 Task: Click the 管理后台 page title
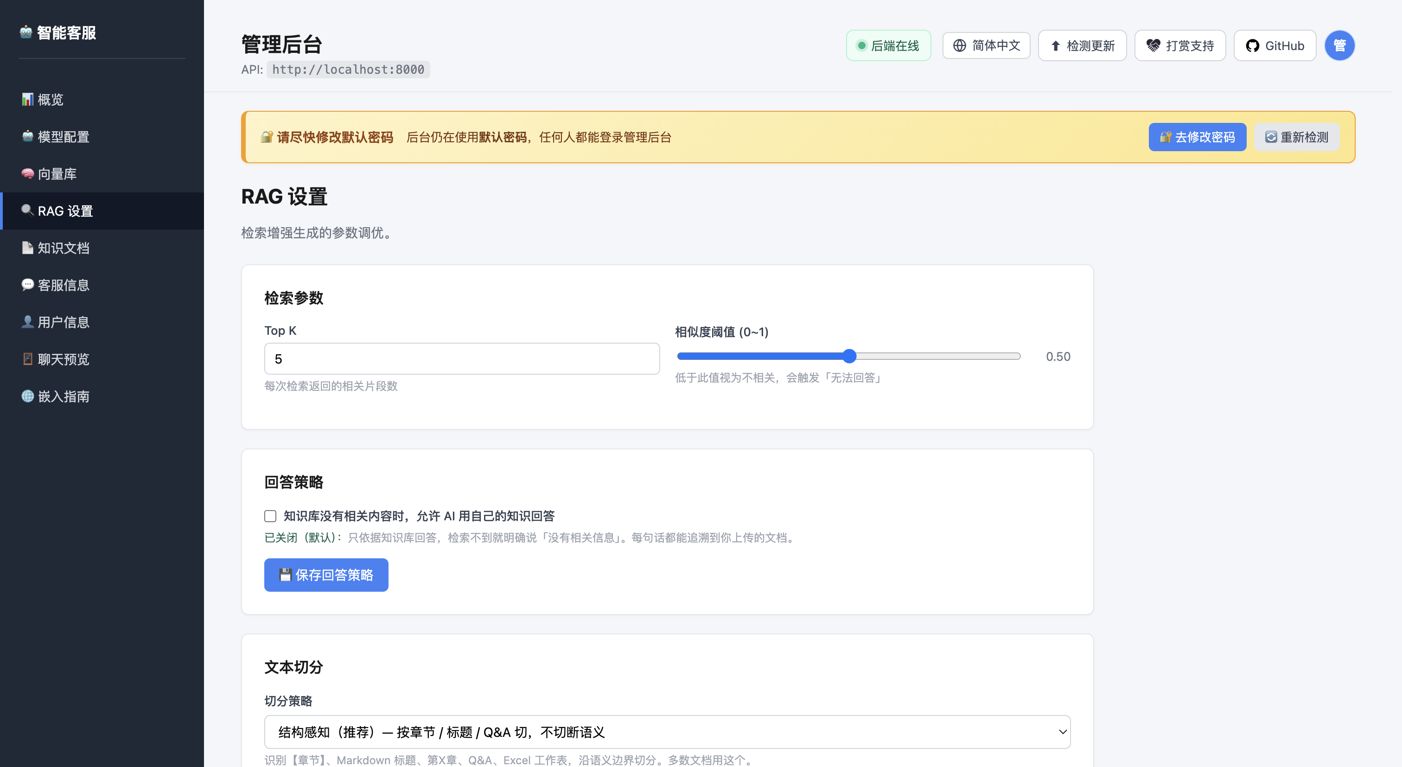[x=281, y=44]
